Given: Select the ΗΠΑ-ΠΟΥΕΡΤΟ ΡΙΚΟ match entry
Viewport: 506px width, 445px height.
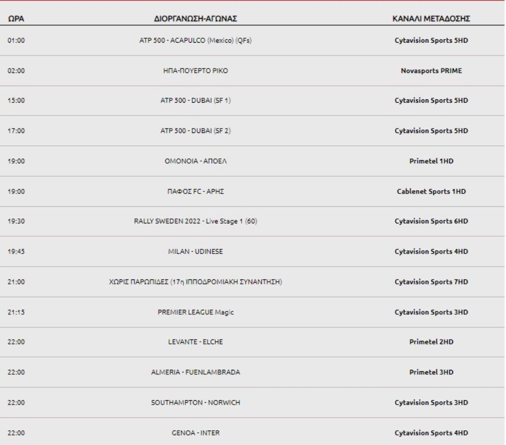Looking at the screenshot, I should click(196, 71).
